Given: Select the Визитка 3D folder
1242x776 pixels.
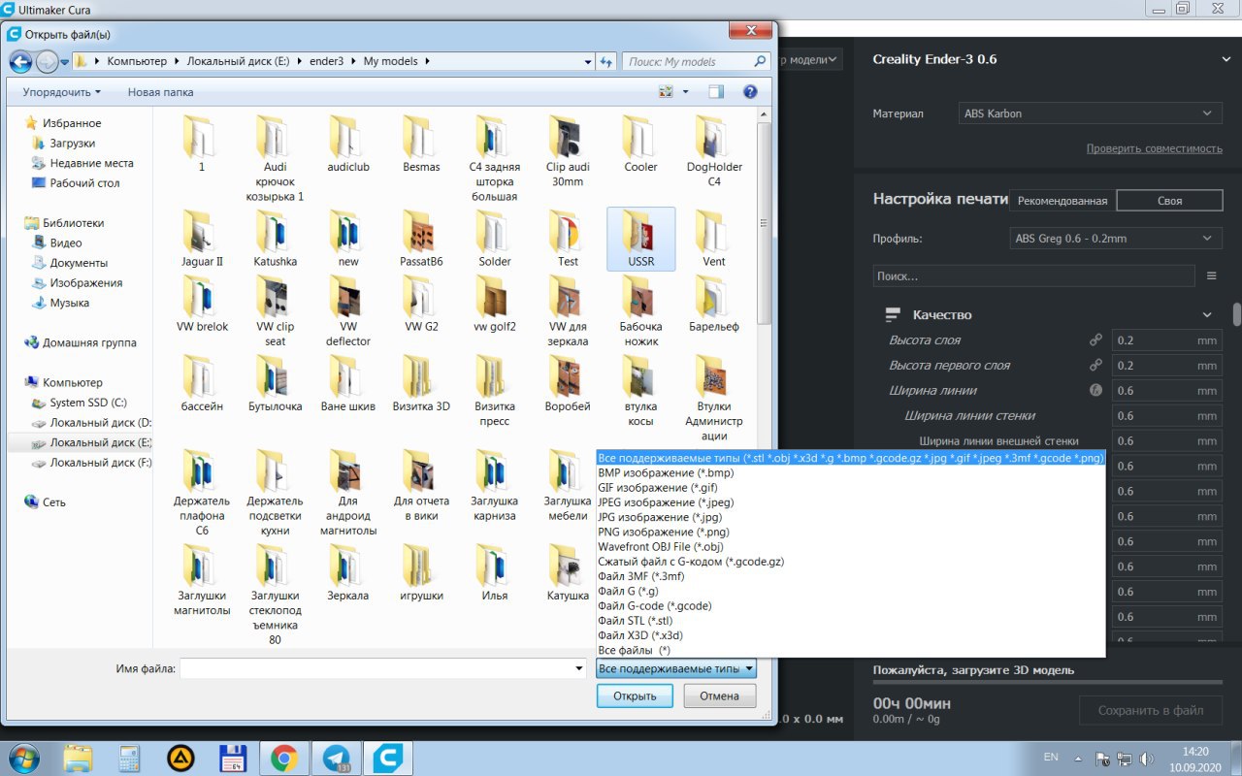Looking at the screenshot, I should pos(421,383).
